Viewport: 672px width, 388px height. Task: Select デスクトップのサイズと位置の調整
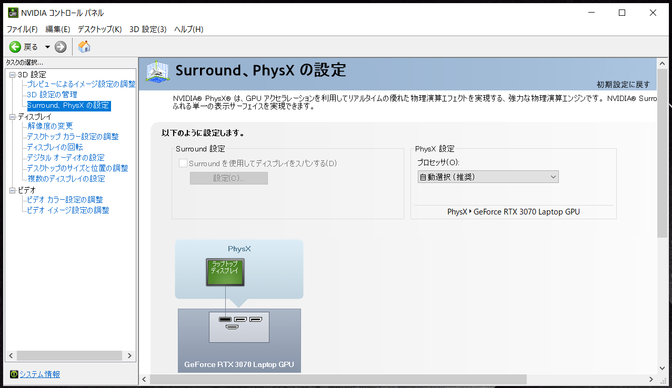tap(77, 168)
